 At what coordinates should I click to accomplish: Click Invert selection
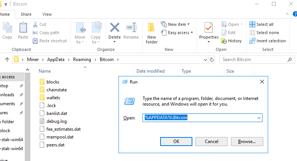click(267, 41)
